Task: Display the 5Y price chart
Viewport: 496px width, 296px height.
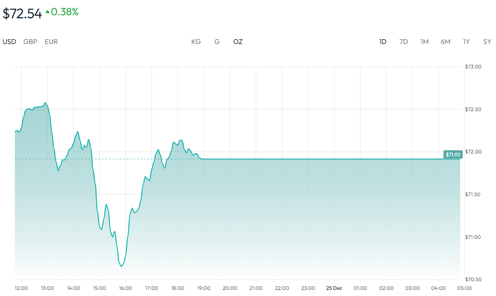Action: (x=487, y=42)
